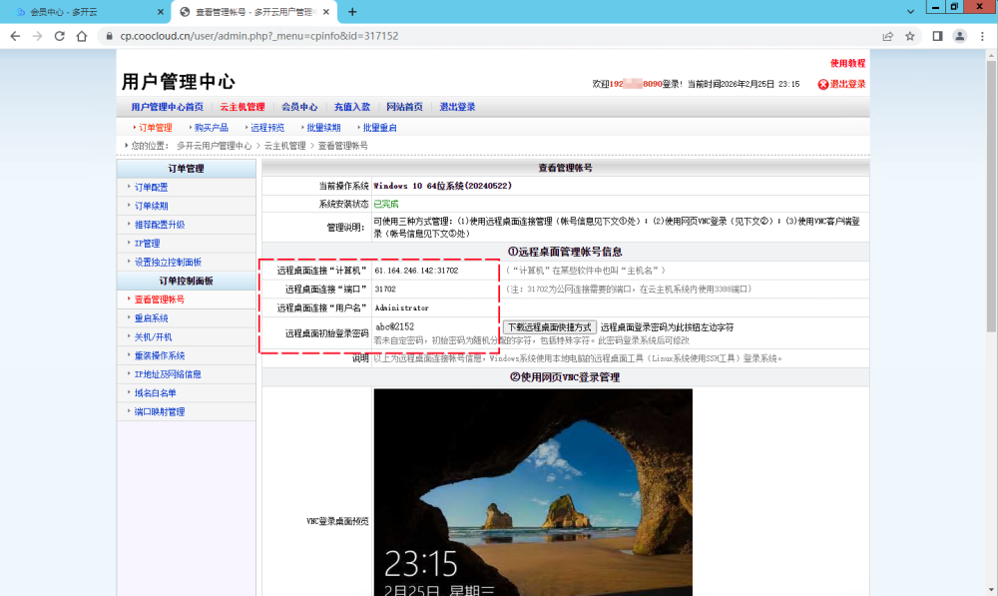Open the 云主机管理 navigation menu

point(243,107)
